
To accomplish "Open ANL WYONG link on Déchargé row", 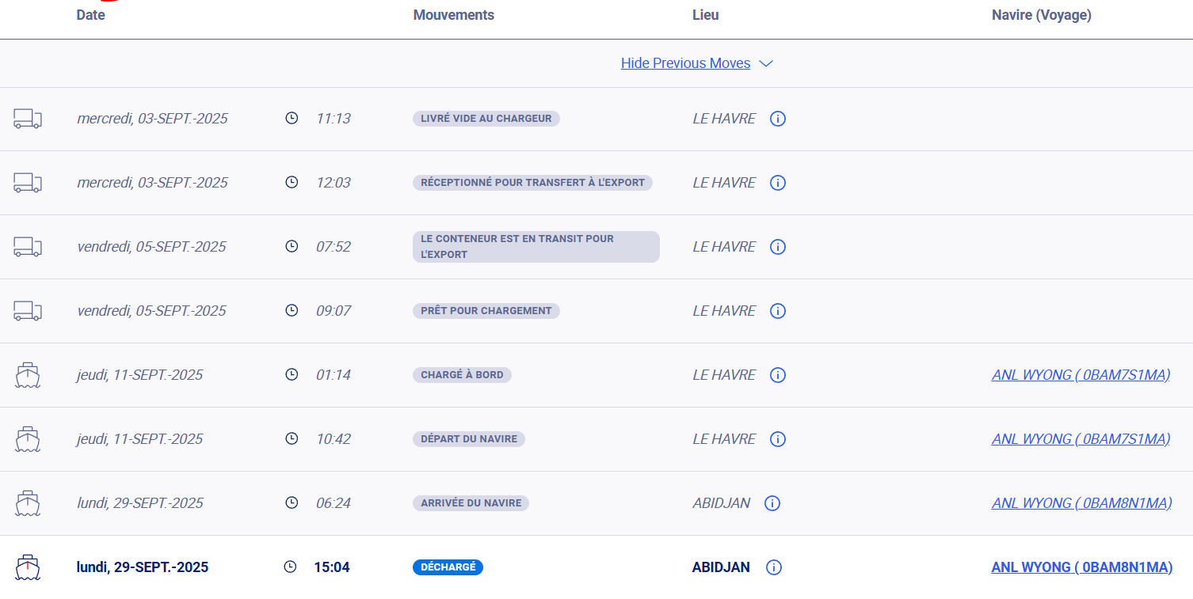I will tap(1081, 567).
